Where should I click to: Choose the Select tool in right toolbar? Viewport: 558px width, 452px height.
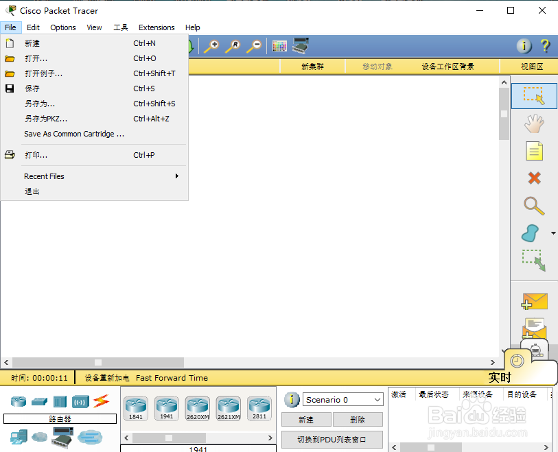[534, 95]
